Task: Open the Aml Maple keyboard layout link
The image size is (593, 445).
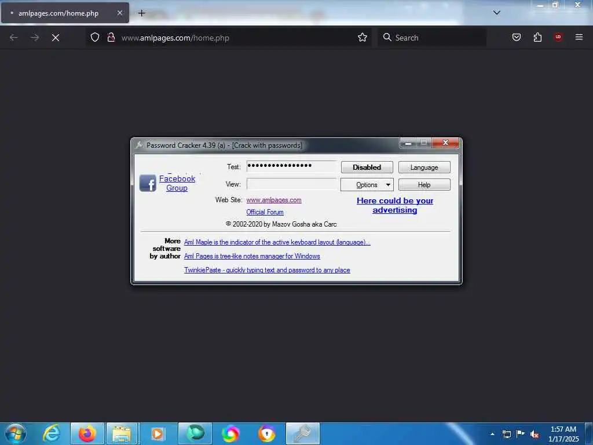Action: (277, 242)
